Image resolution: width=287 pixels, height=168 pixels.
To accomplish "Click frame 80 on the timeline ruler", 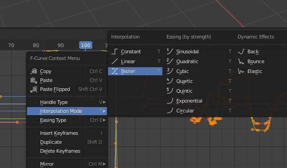I will (36, 45).
